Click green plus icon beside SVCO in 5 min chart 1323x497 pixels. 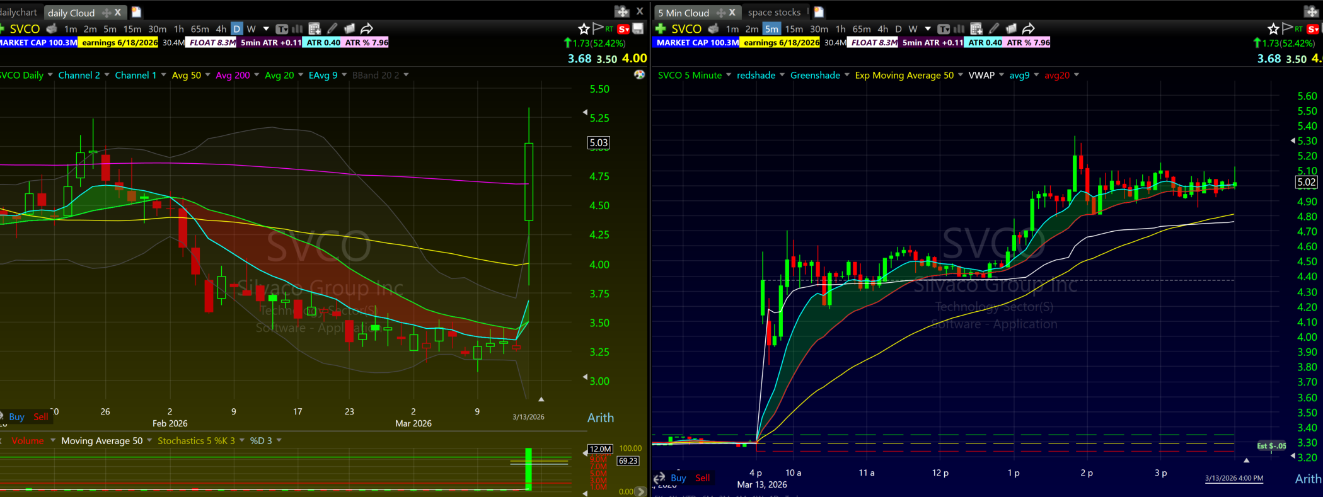[661, 28]
